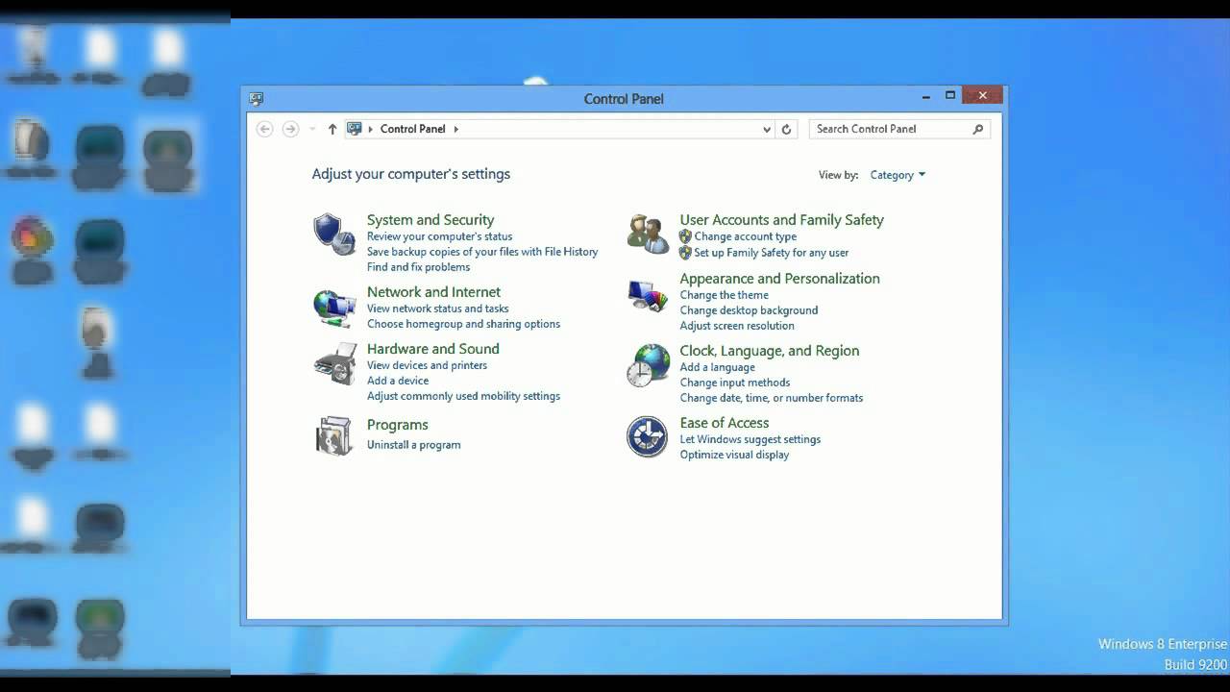The width and height of the screenshot is (1230, 692).
Task: Open the View by Category dropdown
Action: 898,175
